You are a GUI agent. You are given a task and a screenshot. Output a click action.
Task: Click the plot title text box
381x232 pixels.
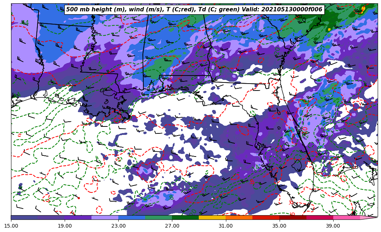[x=194, y=10]
